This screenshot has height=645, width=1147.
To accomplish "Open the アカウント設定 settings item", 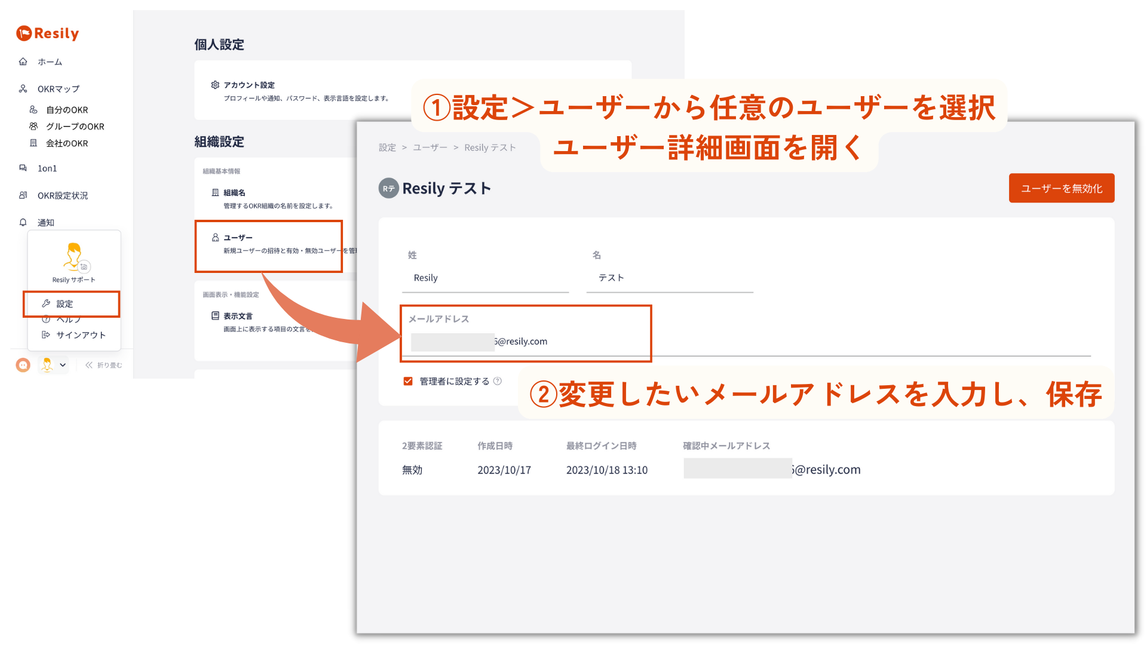I will [300, 91].
